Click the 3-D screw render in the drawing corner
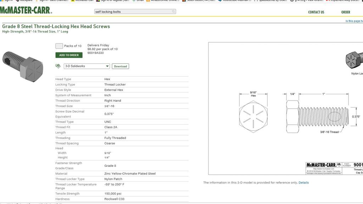363x204 pixels. 354,60
